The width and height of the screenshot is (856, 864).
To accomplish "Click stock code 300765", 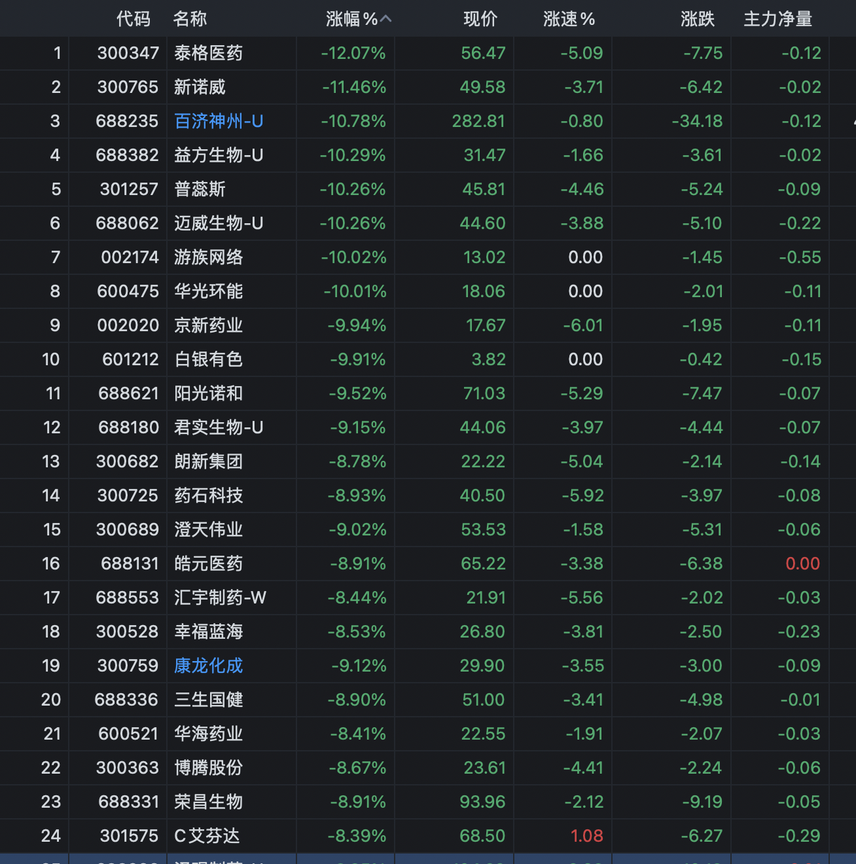I will [x=128, y=87].
